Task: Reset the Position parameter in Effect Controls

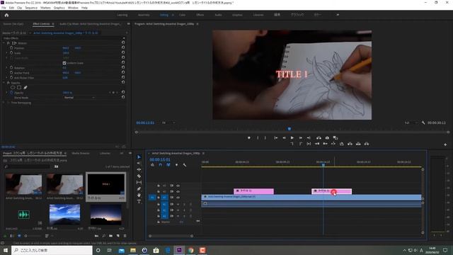Action: coord(123,47)
